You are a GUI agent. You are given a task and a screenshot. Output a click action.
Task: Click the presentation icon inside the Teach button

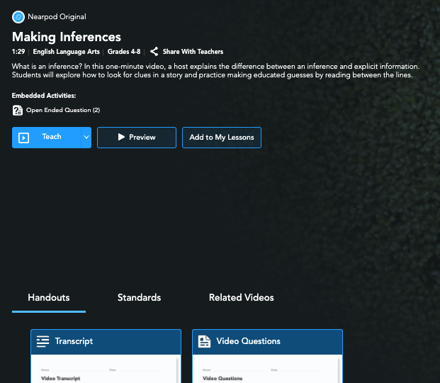24,138
